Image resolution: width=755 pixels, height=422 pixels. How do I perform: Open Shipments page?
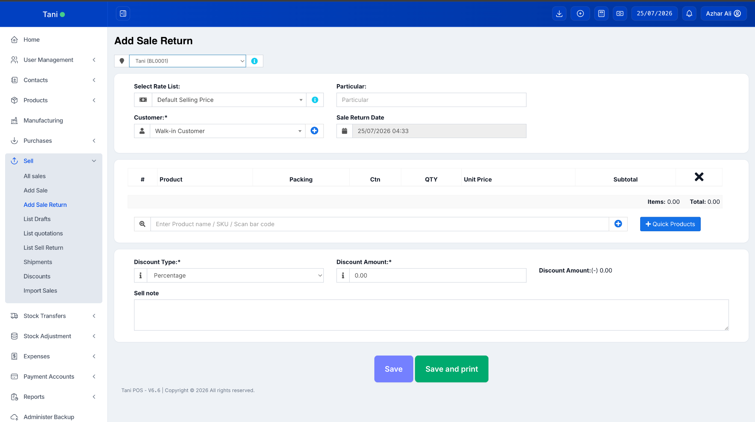(x=38, y=262)
